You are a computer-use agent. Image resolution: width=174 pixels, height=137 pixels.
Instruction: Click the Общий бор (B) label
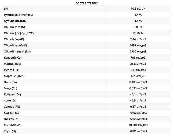[x=14, y=39]
